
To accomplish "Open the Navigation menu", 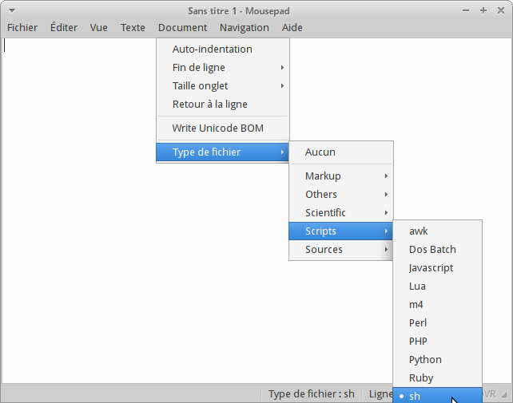I will pos(244,27).
